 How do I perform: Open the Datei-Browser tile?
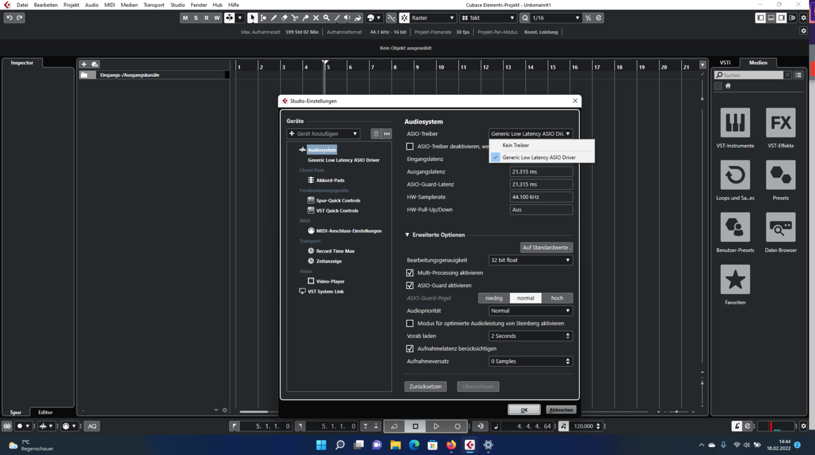[780, 227]
